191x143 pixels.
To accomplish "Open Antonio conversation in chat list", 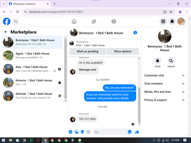I will tap(32, 82).
